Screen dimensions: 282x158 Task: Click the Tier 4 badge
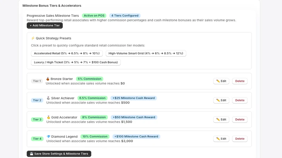[x=37, y=139]
